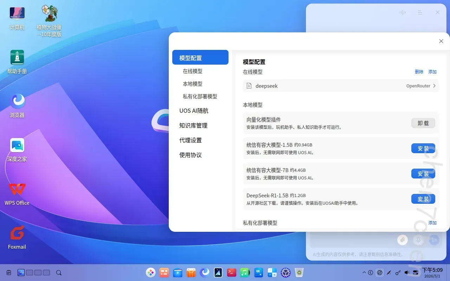The height and width of the screenshot is (281, 450).
Task: Open 知识库管理 settings page
Action: [x=193, y=125]
